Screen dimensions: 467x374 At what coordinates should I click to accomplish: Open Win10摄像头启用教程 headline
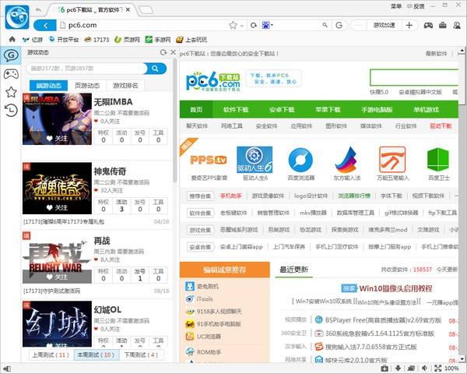click(395, 288)
